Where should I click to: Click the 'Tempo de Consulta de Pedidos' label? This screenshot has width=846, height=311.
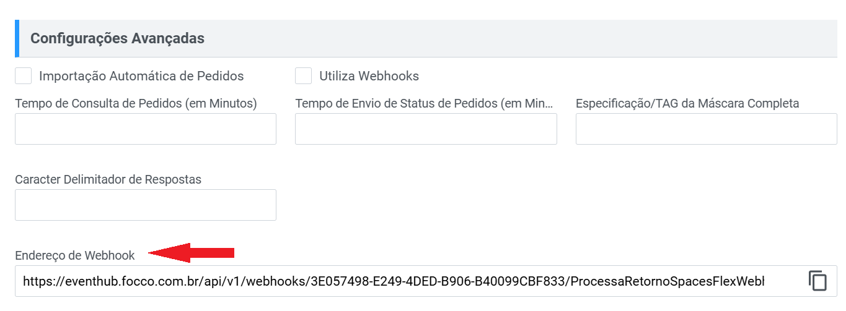[136, 103]
